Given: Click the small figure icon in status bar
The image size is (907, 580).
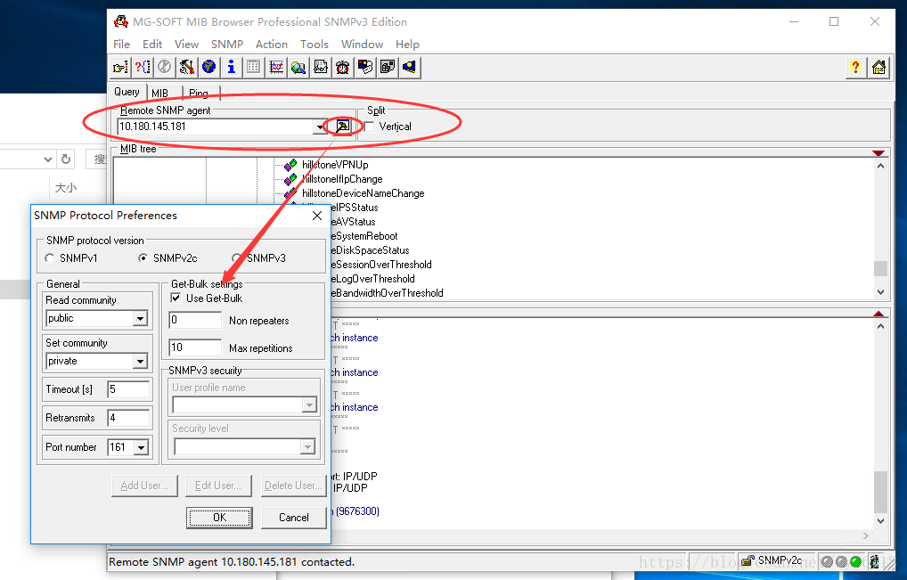Looking at the screenshot, I should click(x=875, y=561).
